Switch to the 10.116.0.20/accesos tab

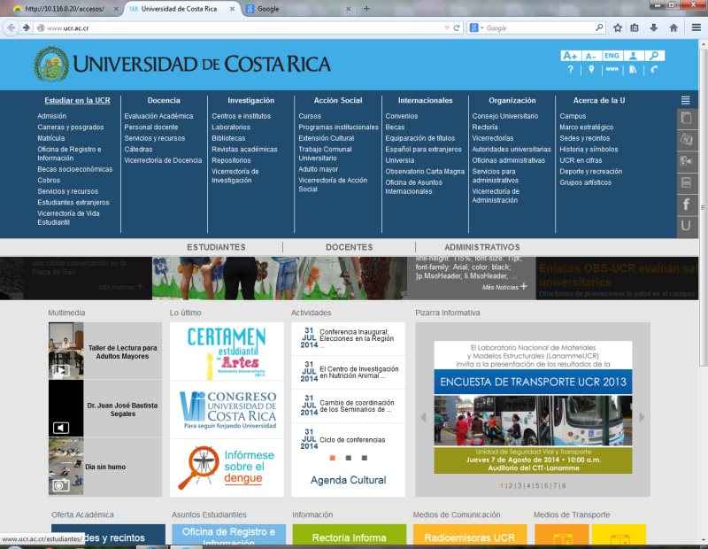click(65, 9)
